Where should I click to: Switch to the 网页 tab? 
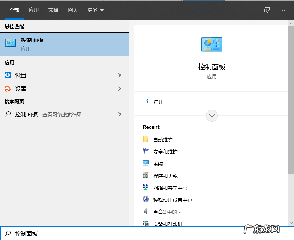point(73,10)
